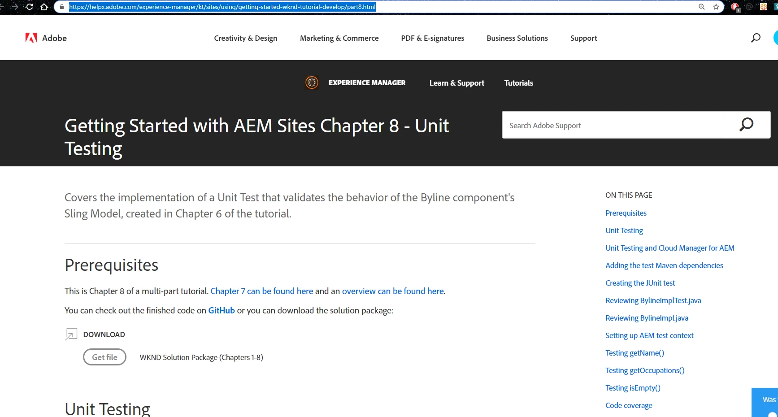The height and width of the screenshot is (417, 778).
Task: Jump to Unit Testing and Cloud Manager for AEM
Action: (669, 248)
